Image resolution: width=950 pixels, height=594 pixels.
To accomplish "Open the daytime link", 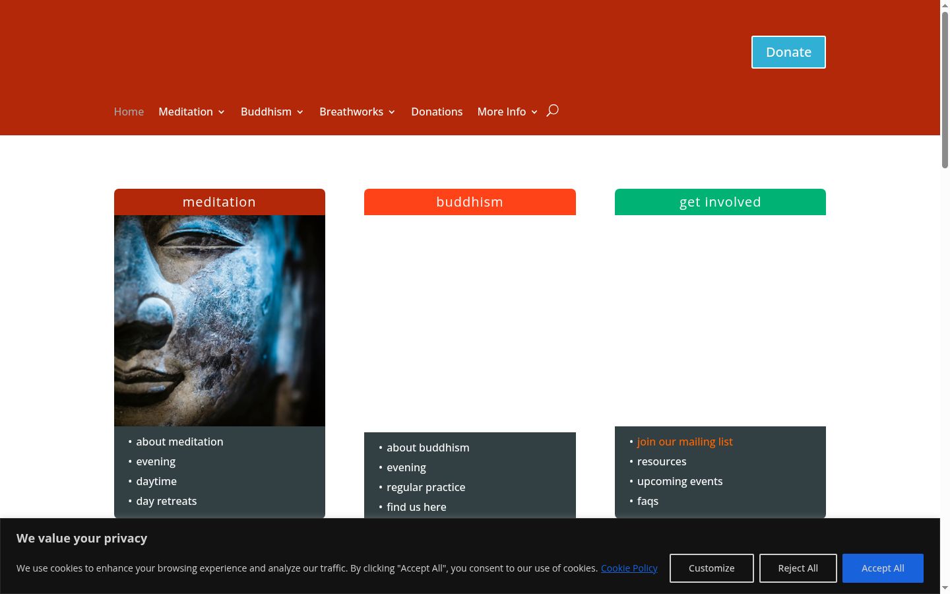I will (156, 481).
